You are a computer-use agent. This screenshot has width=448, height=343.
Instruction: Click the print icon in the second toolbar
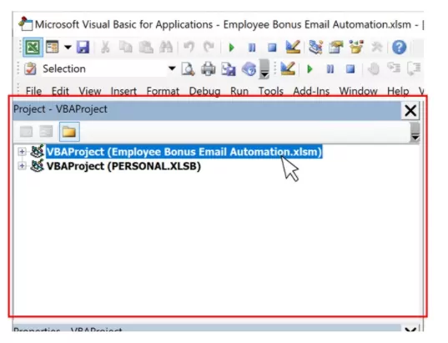coord(208,69)
